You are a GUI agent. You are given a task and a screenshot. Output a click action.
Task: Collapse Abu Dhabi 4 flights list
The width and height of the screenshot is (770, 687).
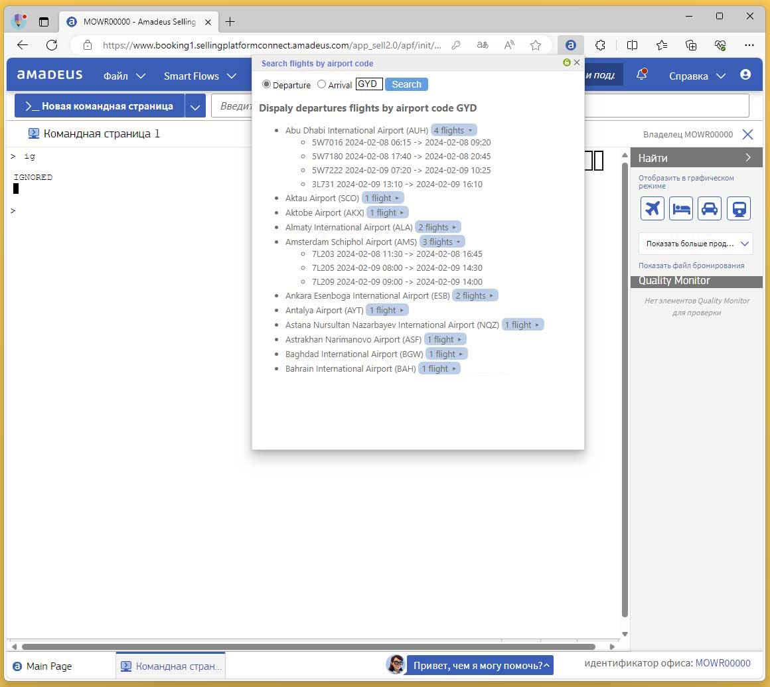tap(454, 130)
